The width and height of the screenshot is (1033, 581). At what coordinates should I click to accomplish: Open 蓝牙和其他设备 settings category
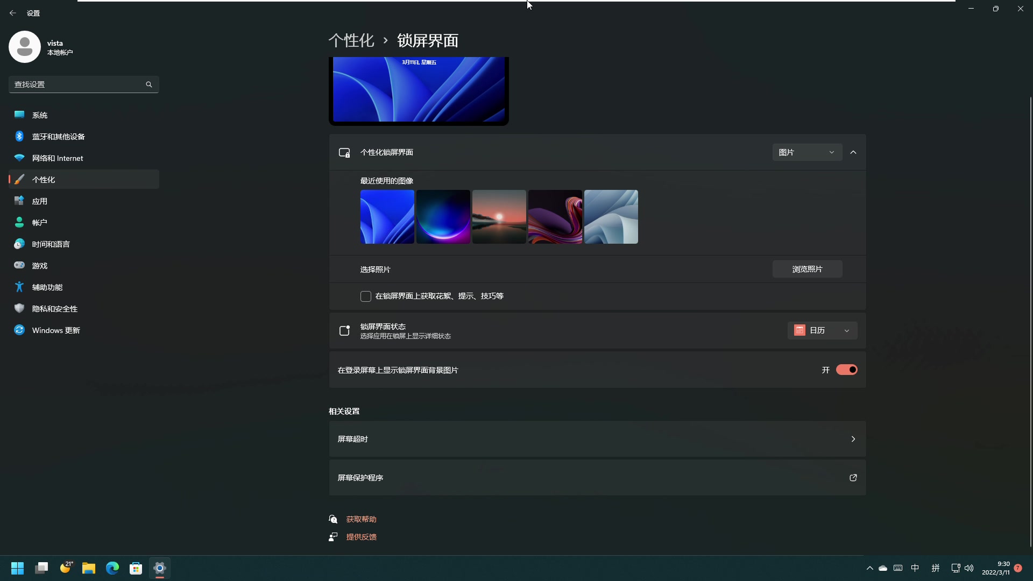tap(84, 137)
